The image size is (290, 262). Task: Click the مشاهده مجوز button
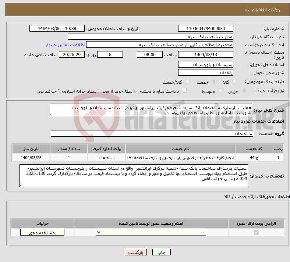pos(42,232)
